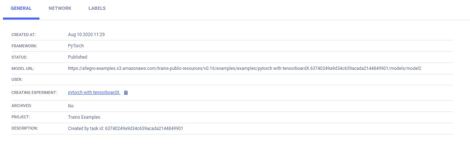
Task: Click the Archived value No
Action: [x=71, y=106]
